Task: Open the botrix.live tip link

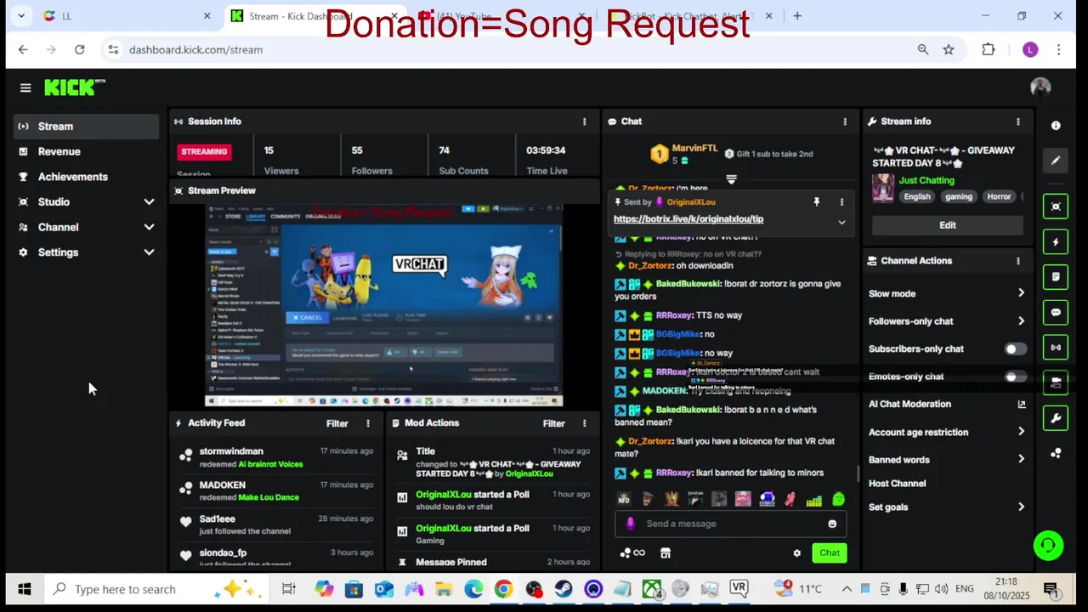Action: coord(688,218)
